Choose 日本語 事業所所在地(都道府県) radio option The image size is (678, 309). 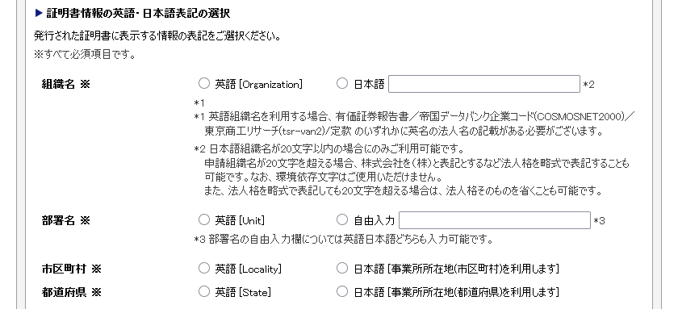[342, 292]
